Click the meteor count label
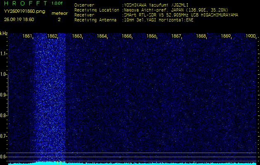The width and height of the screenshot is (260, 165). coord(59,13)
